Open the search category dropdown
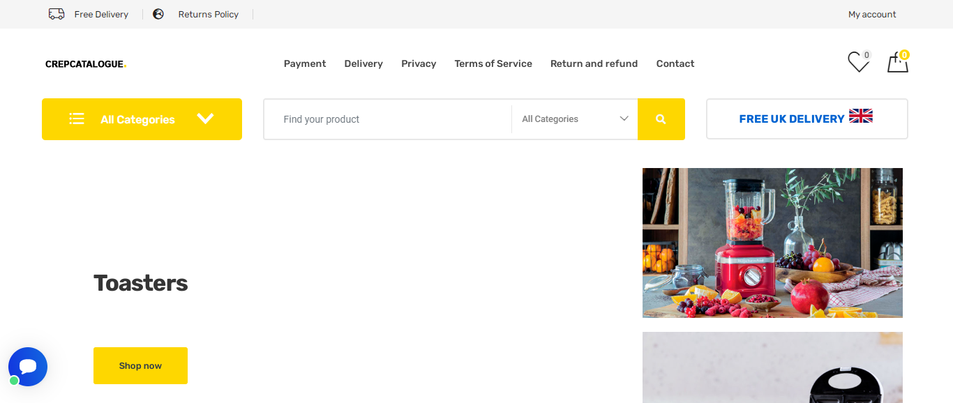This screenshot has width=953, height=403. pos(575,119)
